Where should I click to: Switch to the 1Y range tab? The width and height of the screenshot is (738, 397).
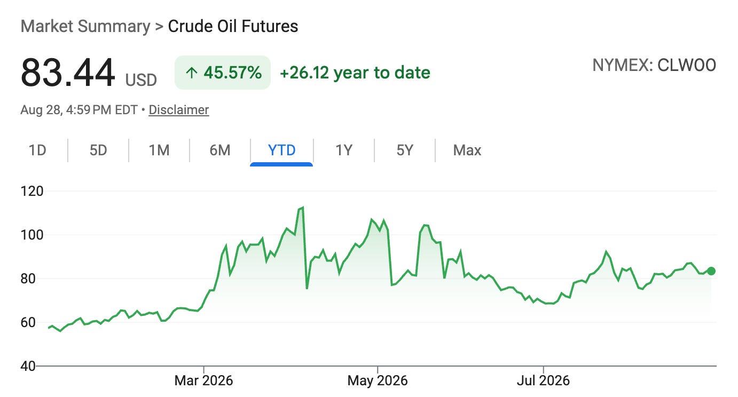click(x=344, y=150)
